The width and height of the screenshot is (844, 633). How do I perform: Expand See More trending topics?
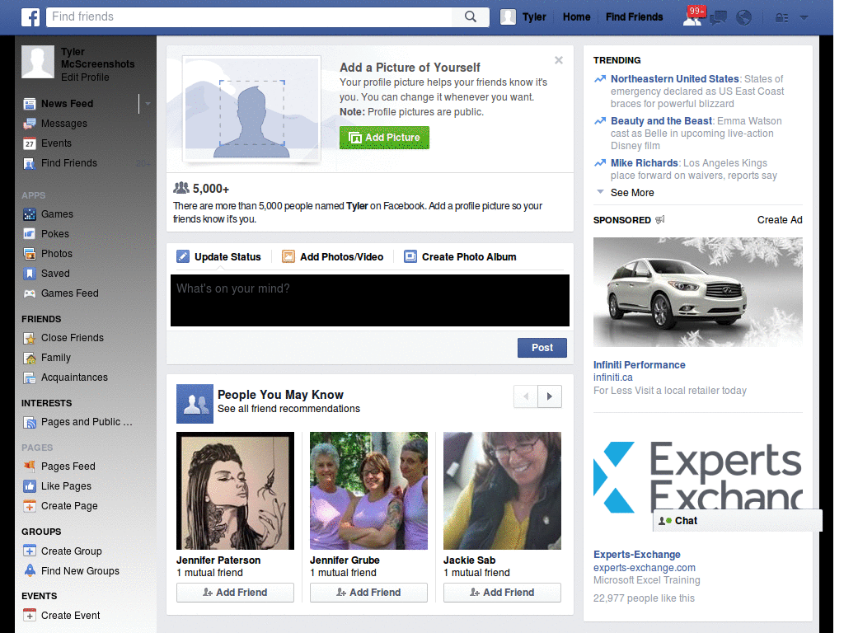coord(631,193)
